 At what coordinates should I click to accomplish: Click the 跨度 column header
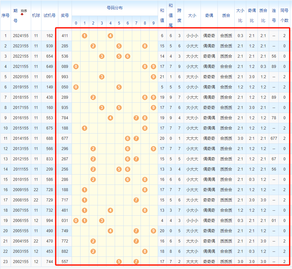[x=179, y=15]
